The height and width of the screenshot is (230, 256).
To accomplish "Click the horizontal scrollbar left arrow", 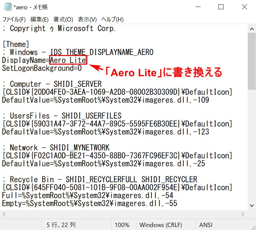I will click(x=4, y=214).
